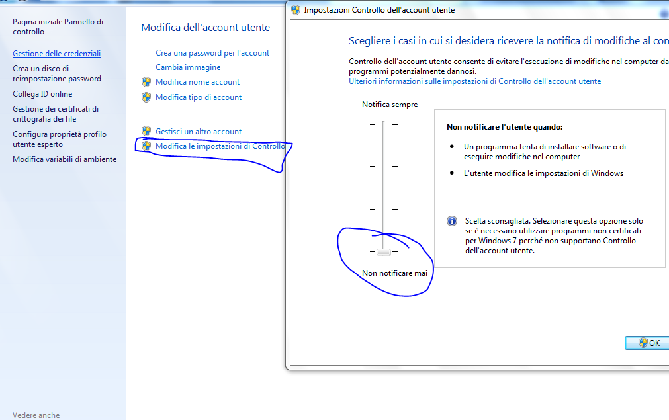669x420 pixels.
Task: Open Ulteriori informazioni sulle impostazioni di Controllo link
Action: pyautogui.click(x=475, y=81)
